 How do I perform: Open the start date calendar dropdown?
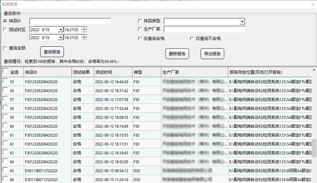[x=61, y=30]
